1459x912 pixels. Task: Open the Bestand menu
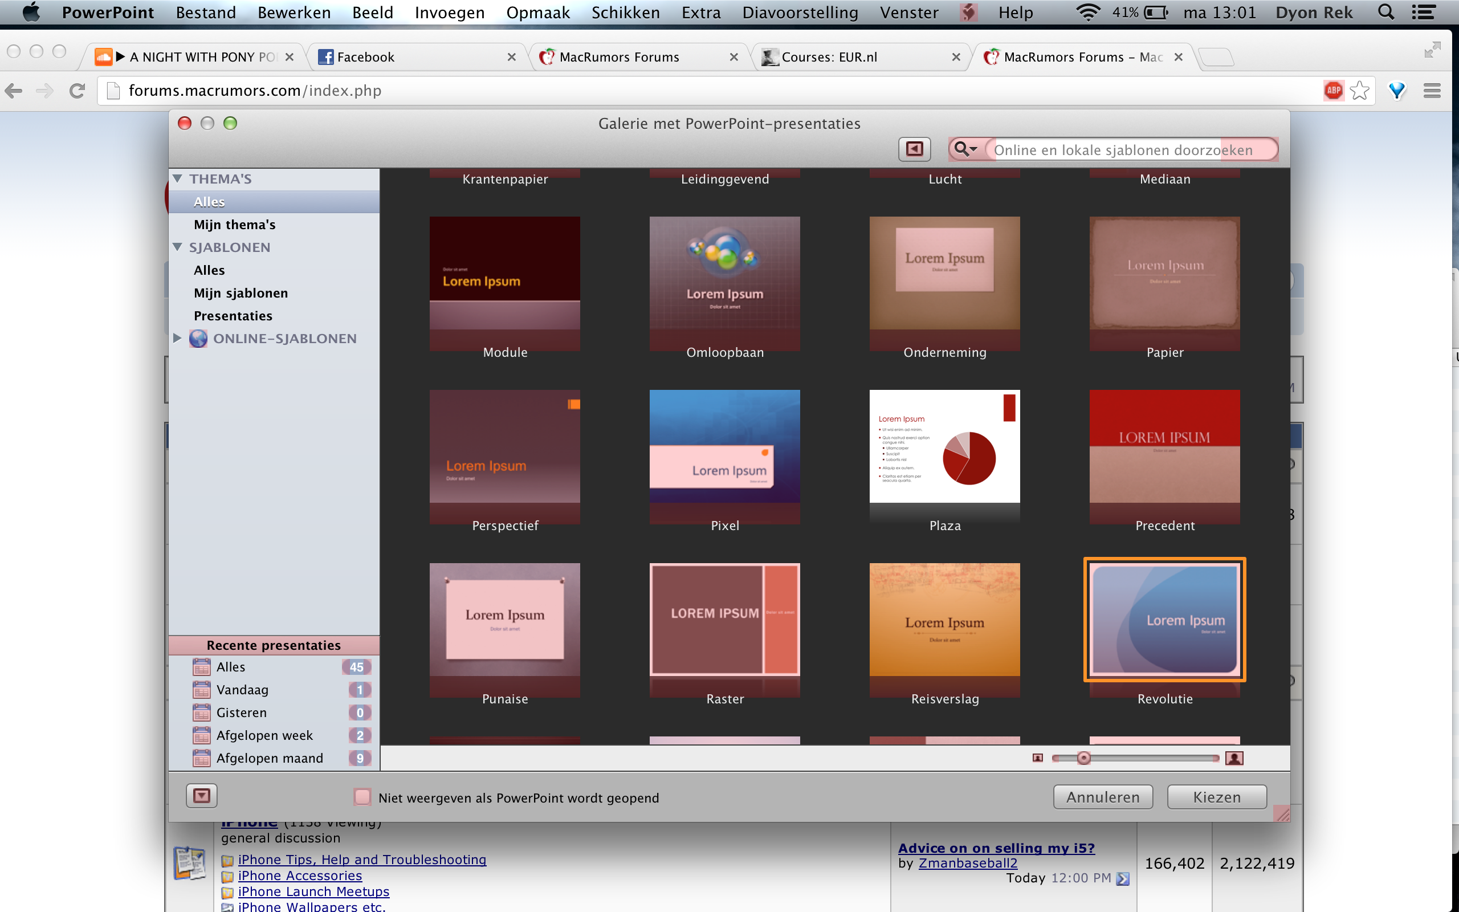206,13
